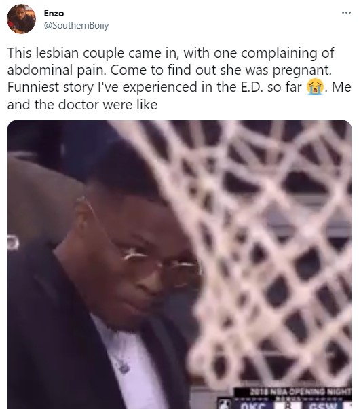
Task: Click the tweet line starting "This lesbian couple"
Action: pyautogui.click(x=170, y=53)
